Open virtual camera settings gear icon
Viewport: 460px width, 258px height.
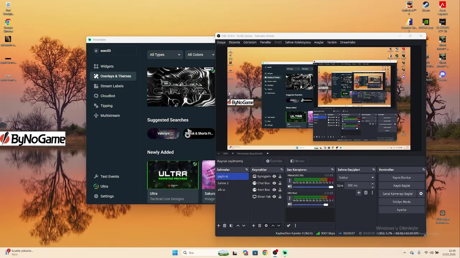421,193
